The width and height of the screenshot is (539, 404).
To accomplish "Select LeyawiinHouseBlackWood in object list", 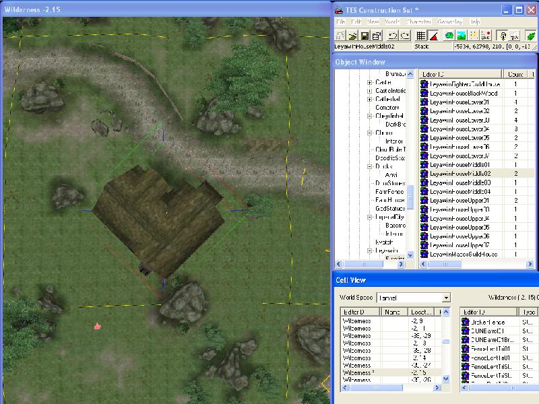I will (464, 93).
